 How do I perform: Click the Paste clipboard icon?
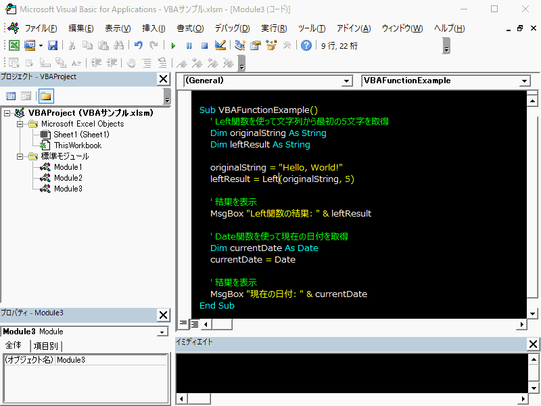[x=103, y=45]
